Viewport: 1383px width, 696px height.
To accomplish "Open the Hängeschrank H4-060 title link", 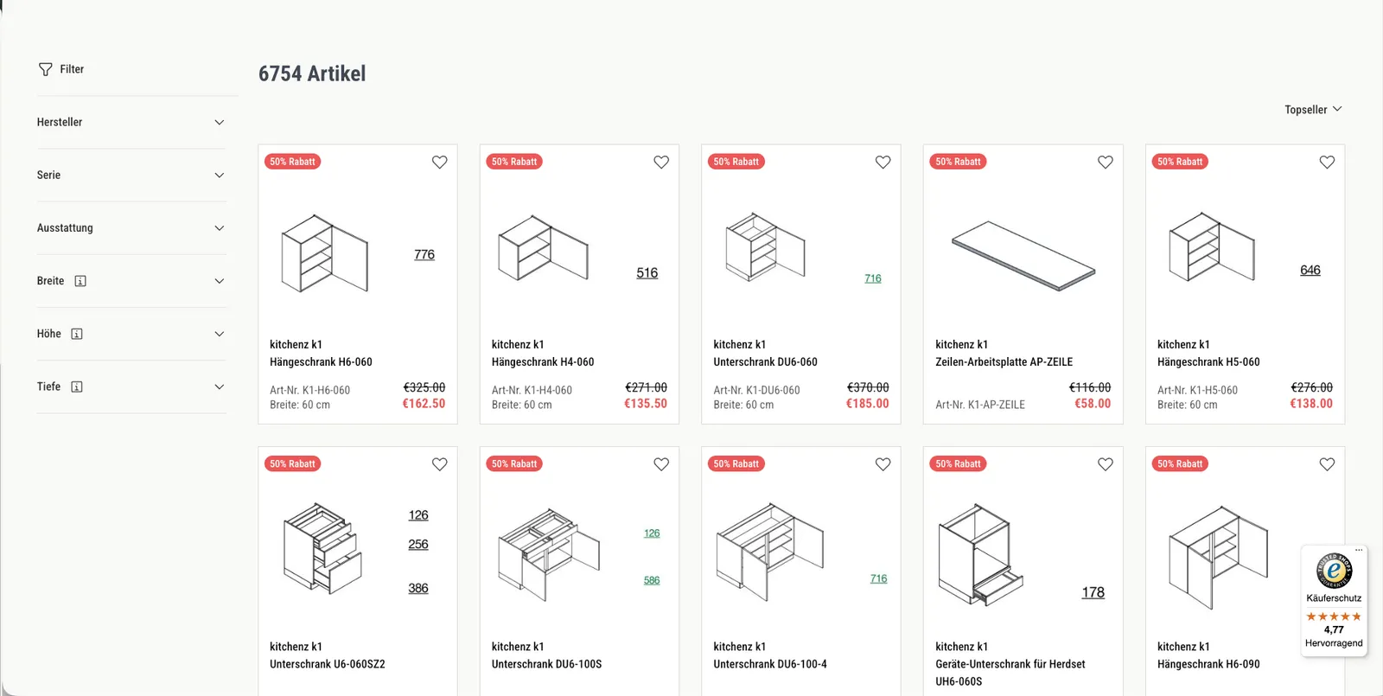I will [543, 362].
